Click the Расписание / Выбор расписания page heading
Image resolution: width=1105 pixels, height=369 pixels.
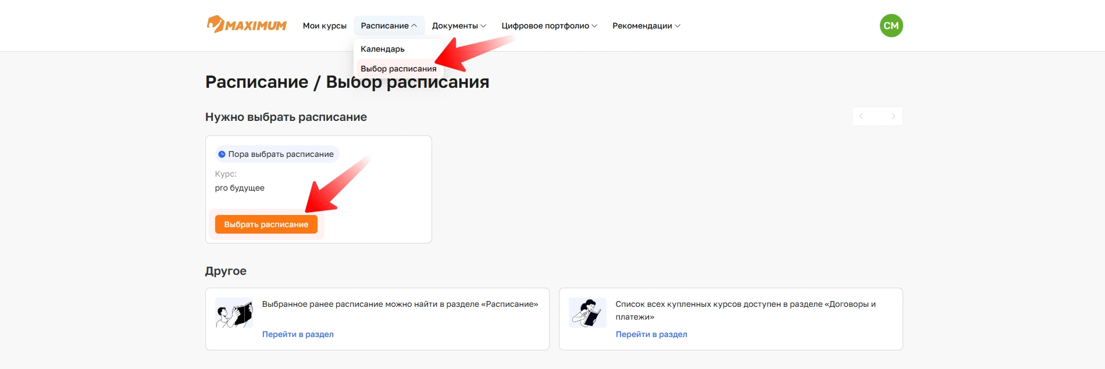tap(347, 83)
